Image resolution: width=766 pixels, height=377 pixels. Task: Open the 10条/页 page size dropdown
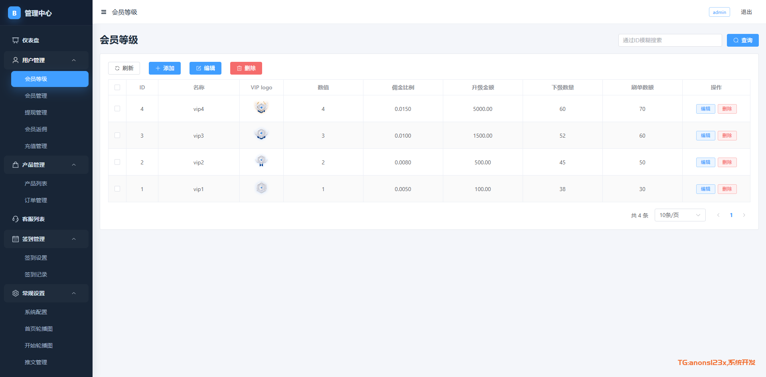pyautogui.click(x=680, y=215)
